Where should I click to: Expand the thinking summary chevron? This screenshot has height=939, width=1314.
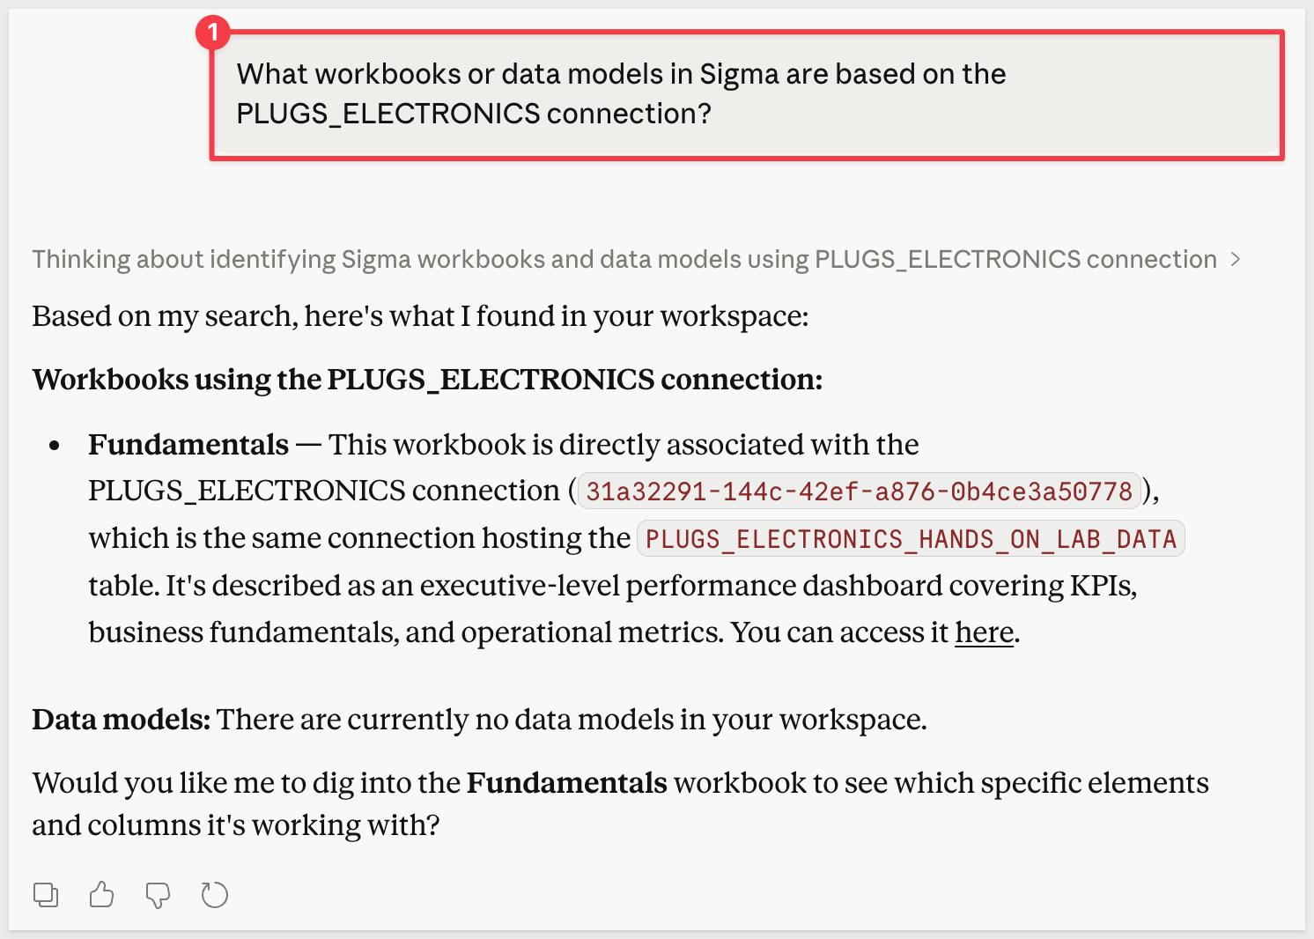pyautogui.click(x=1236, y=259)
